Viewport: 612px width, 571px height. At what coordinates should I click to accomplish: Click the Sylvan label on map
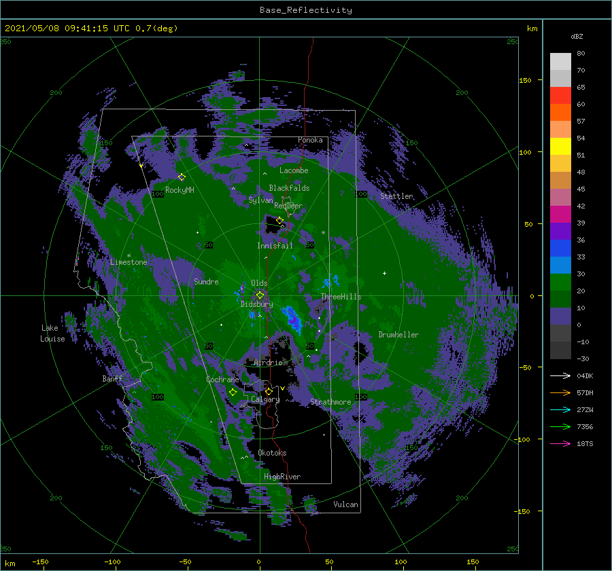(260, 200)
